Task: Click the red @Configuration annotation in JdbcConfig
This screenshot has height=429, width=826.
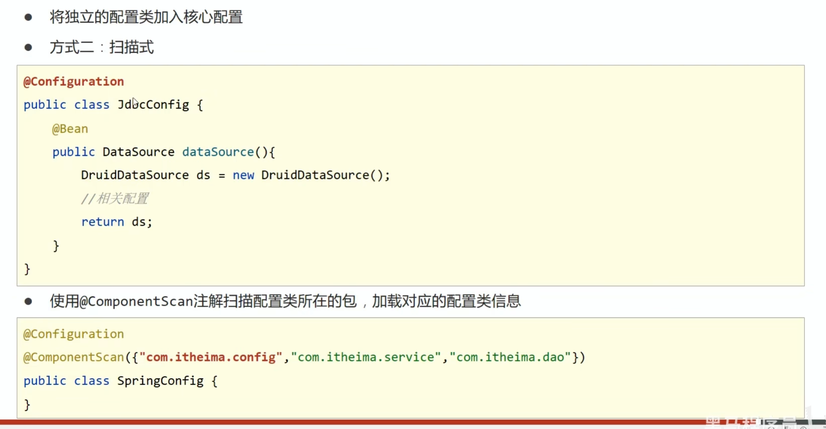Action: [x=74, y=81]
